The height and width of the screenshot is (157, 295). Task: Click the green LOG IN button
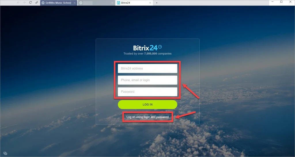[x=147, y=104]
